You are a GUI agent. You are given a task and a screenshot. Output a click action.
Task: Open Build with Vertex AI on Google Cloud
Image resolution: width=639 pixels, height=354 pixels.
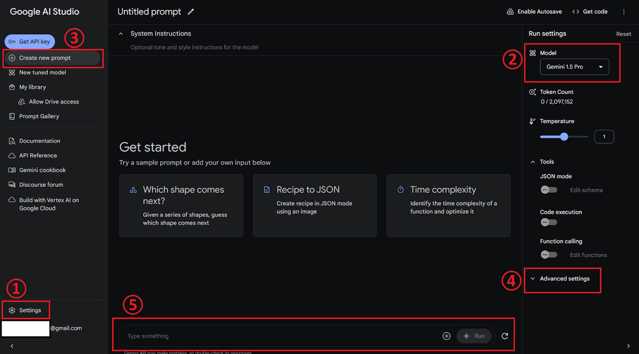49,204
